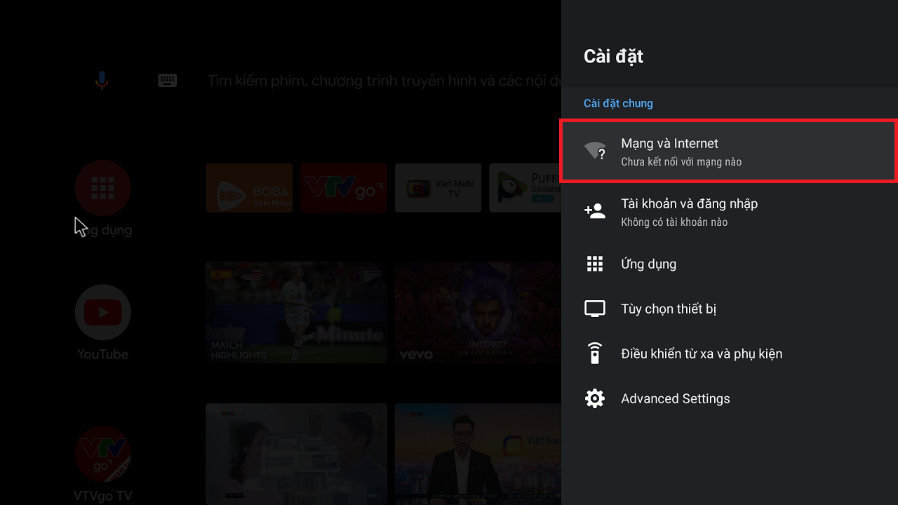The height and width of the screenshot is (505, 898).
Task: Open Mạng và Internet settings
Action: 728,151
